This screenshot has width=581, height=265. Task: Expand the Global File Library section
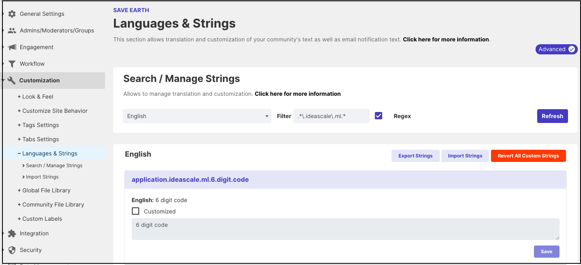[46, 190]
